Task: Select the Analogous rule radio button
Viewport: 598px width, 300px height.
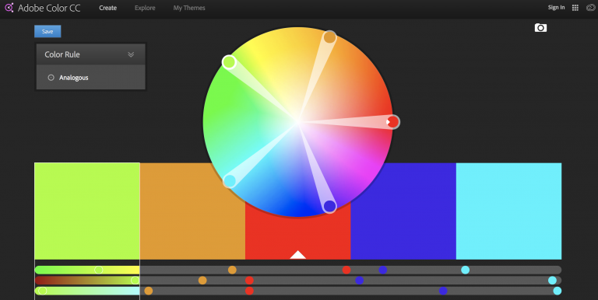Action: point(51,78)
